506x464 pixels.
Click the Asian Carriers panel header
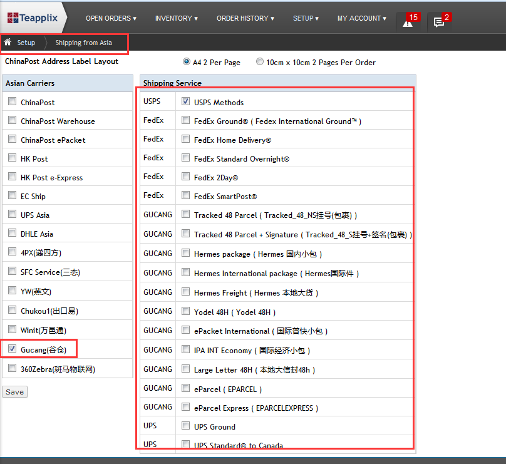coord(68,83)
